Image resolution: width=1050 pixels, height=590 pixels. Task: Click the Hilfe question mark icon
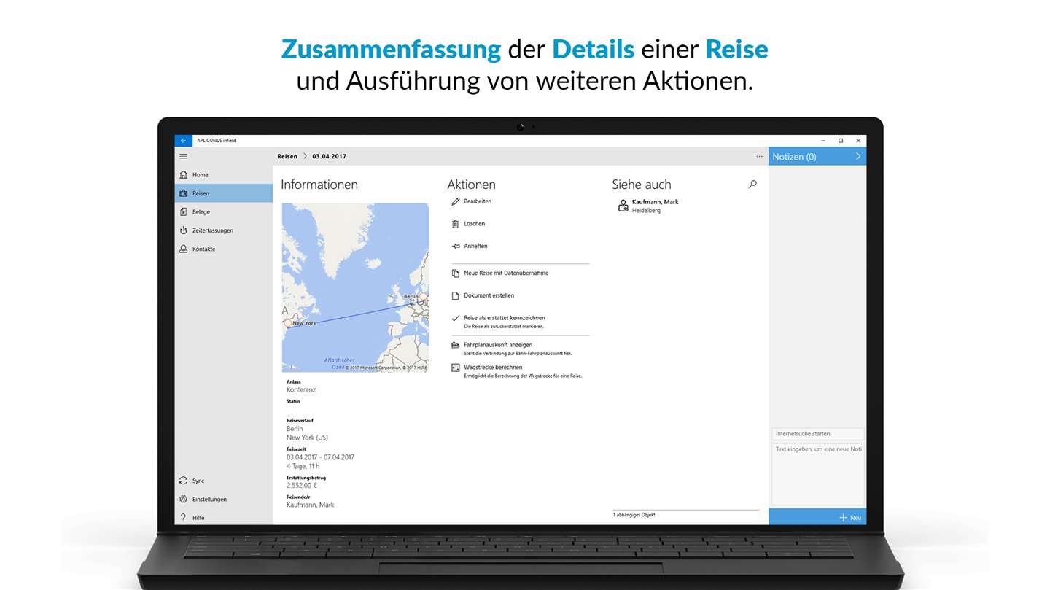point(183,517)
